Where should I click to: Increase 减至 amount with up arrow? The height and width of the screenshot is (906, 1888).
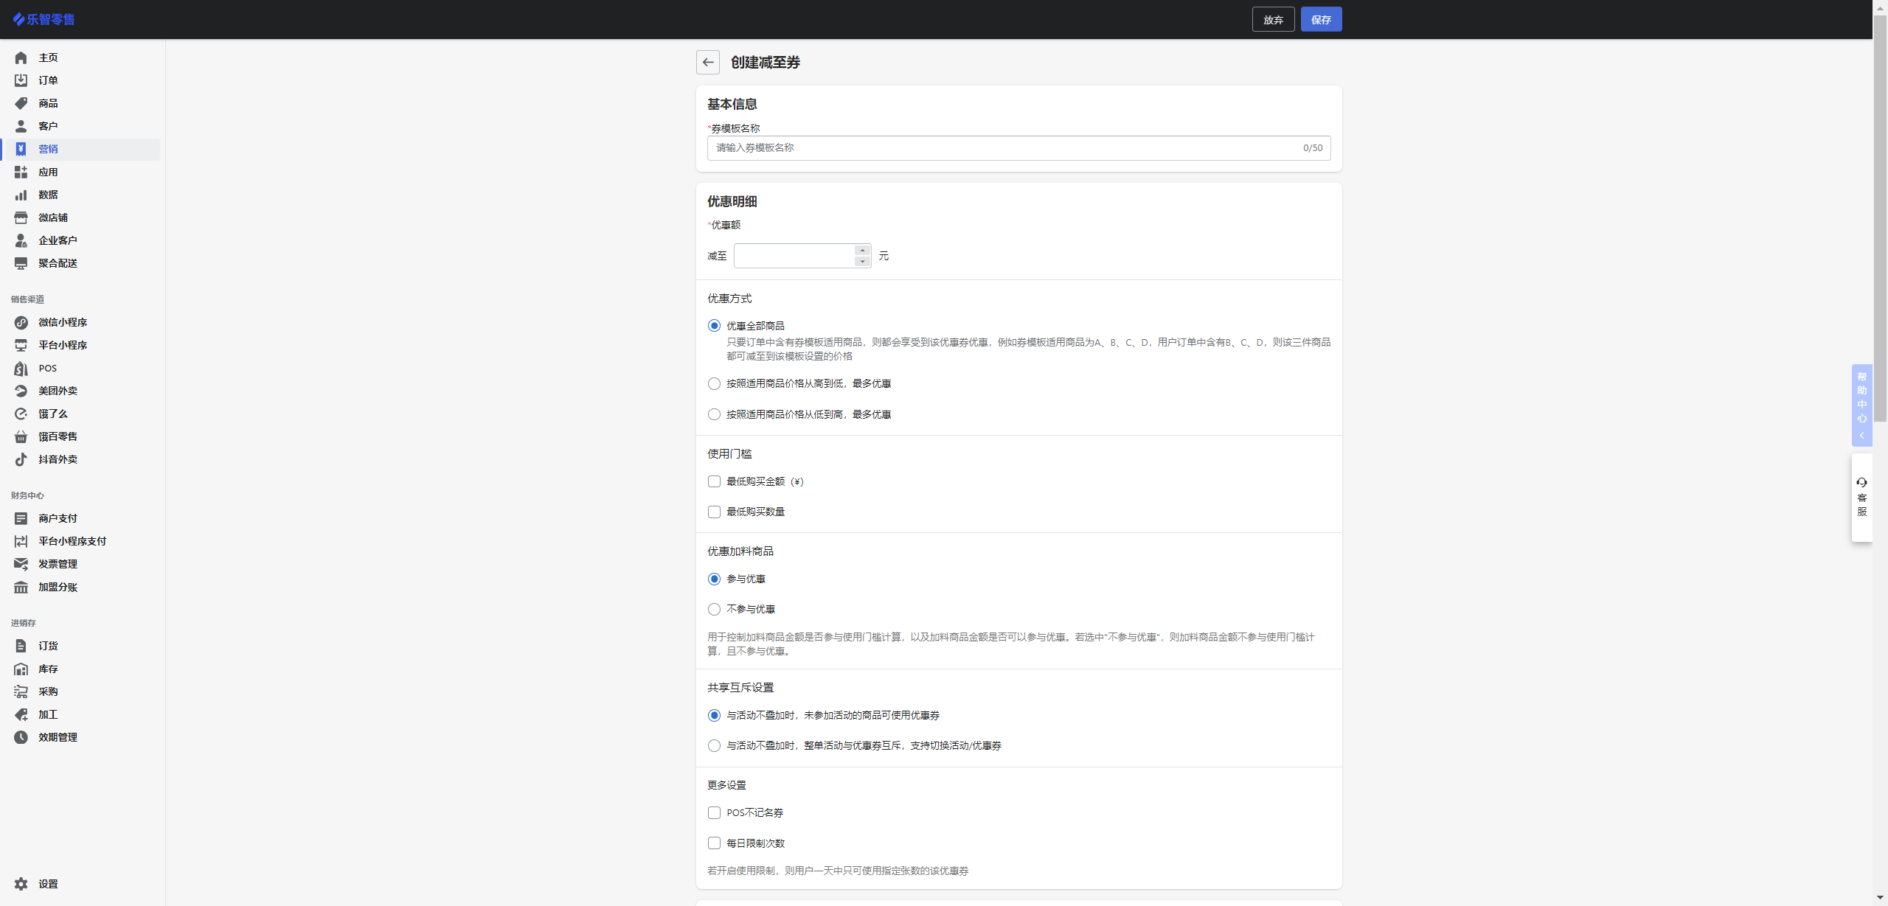(x=862, y=251)
